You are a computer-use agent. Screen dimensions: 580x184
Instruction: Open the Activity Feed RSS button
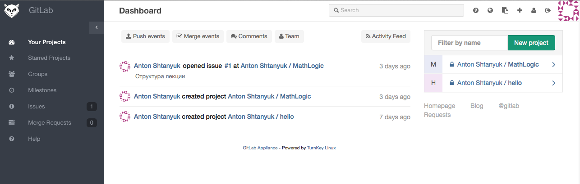tap(386, 36)
